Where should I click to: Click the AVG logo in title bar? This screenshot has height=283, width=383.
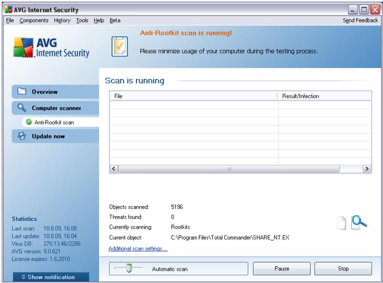tap(8, 10)
